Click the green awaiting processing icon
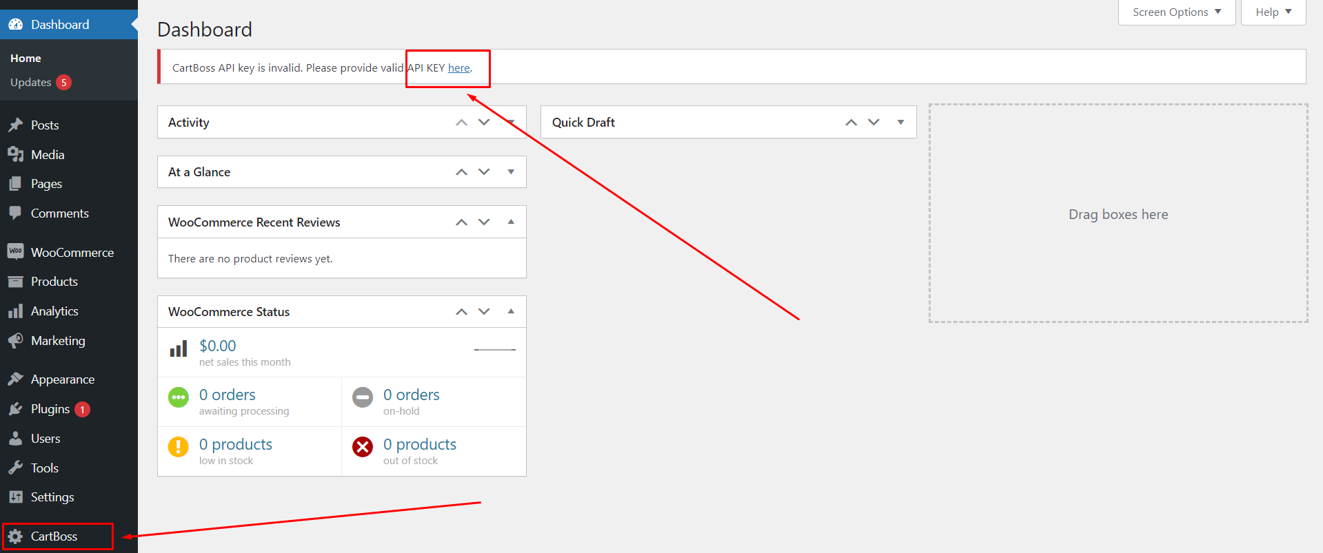The height and width of the screenshot is (553, 1323). 179,397
